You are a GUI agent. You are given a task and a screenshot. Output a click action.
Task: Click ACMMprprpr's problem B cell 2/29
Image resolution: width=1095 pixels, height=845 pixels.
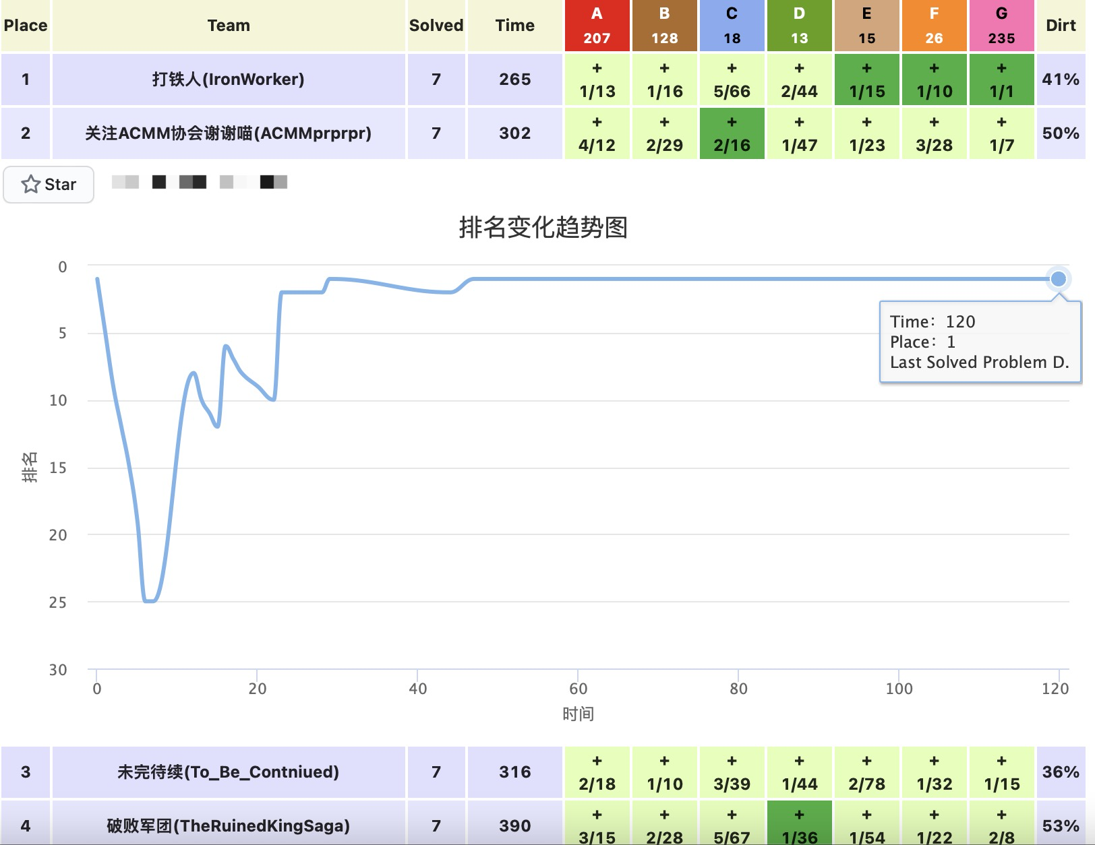664,133
